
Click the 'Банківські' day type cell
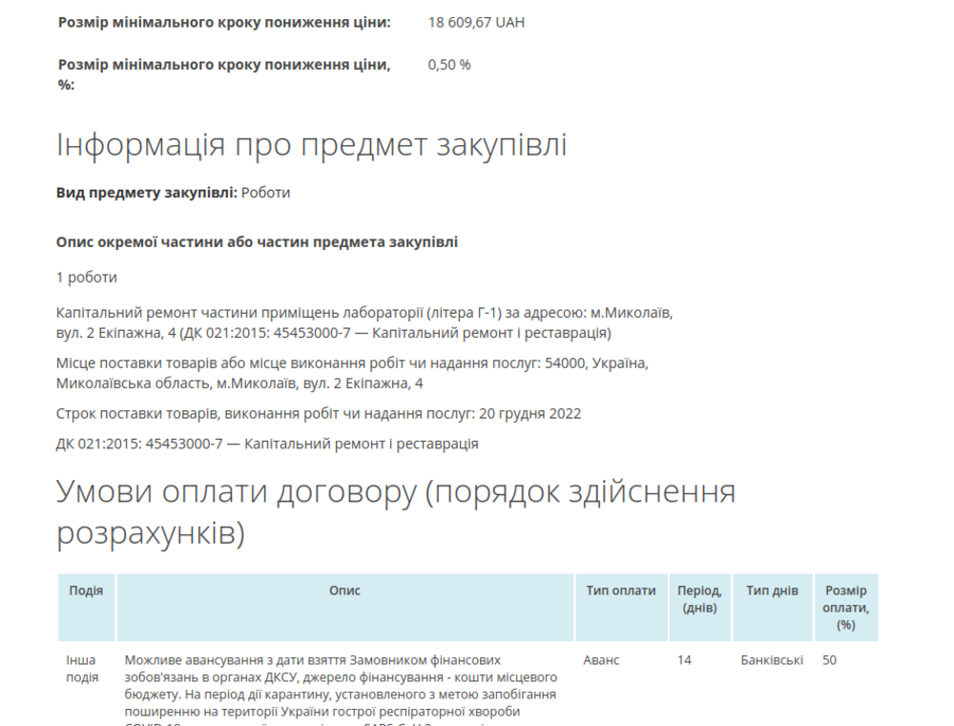coord(772,660)
